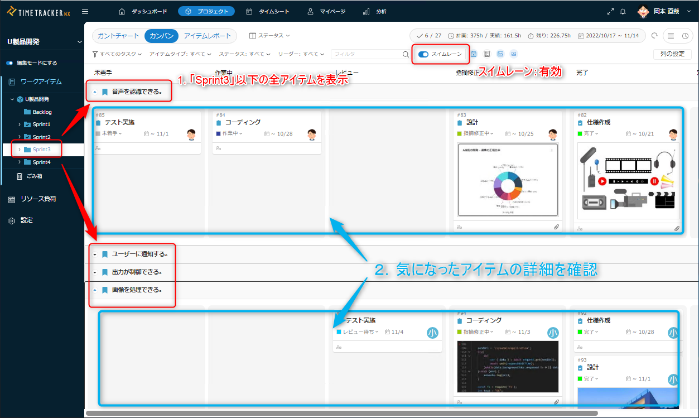The height and width of the screenshot is (418, 699).
Task: Click the フィルタ text input field
Action: [365, 54]
